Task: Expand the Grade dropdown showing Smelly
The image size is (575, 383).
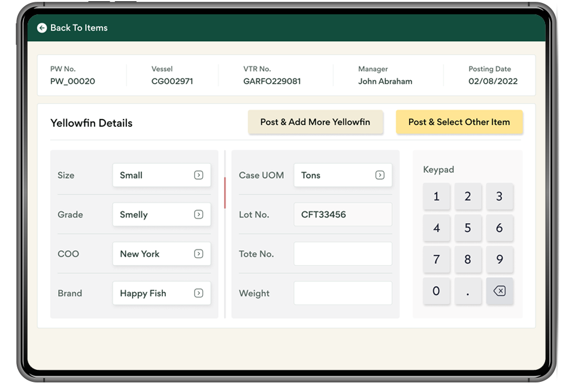Action: 162,215
